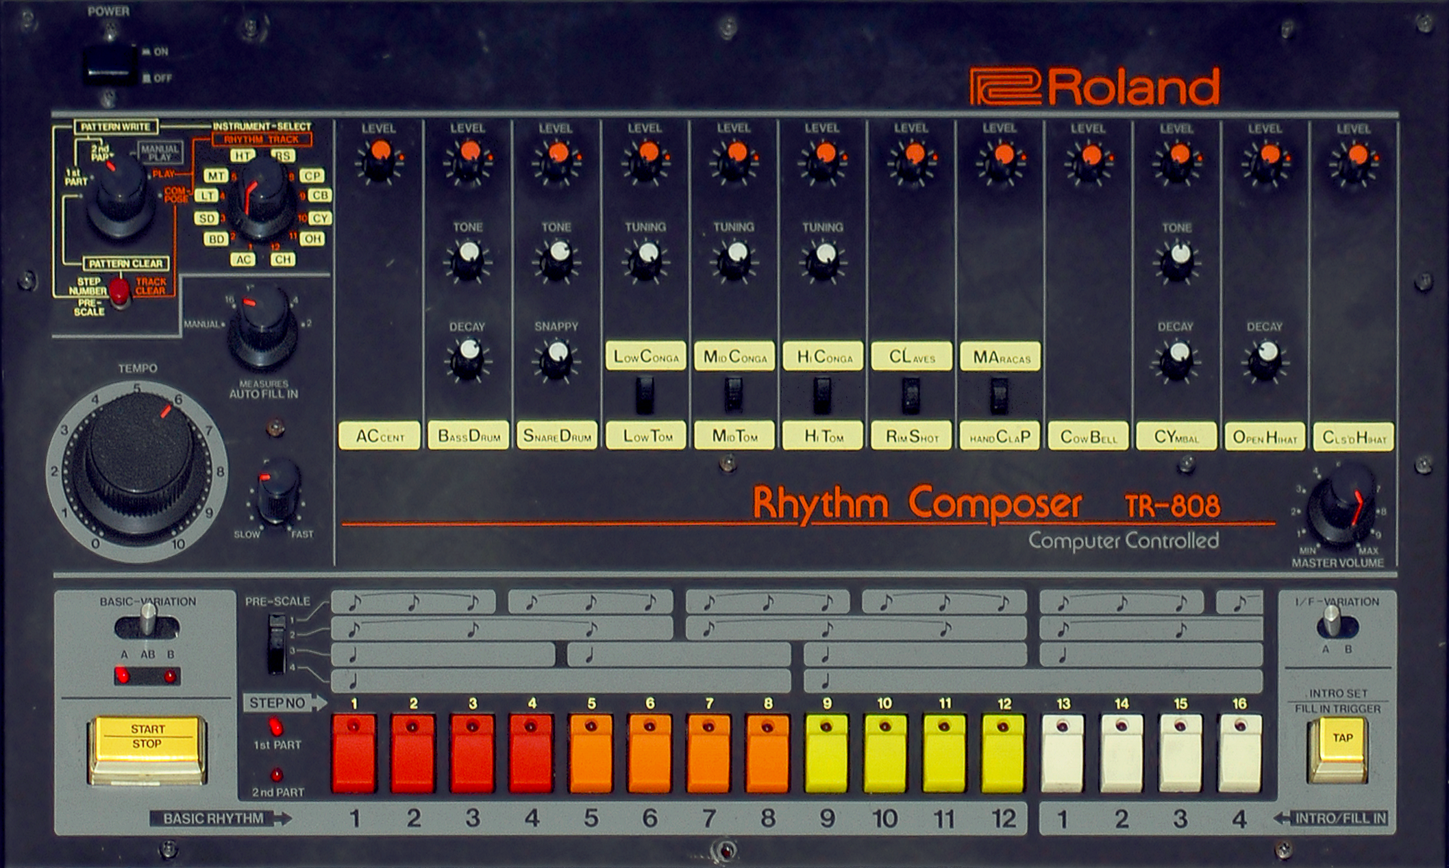Click the Cymbal tone knob
Image resolution: width=1449 pixels, height=868 pixels.
(1177, 262)
